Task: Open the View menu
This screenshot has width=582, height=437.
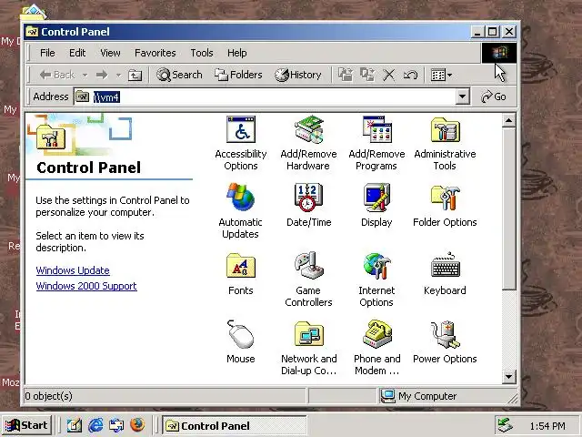Action: pyautogui.click(x=110, y=53)
